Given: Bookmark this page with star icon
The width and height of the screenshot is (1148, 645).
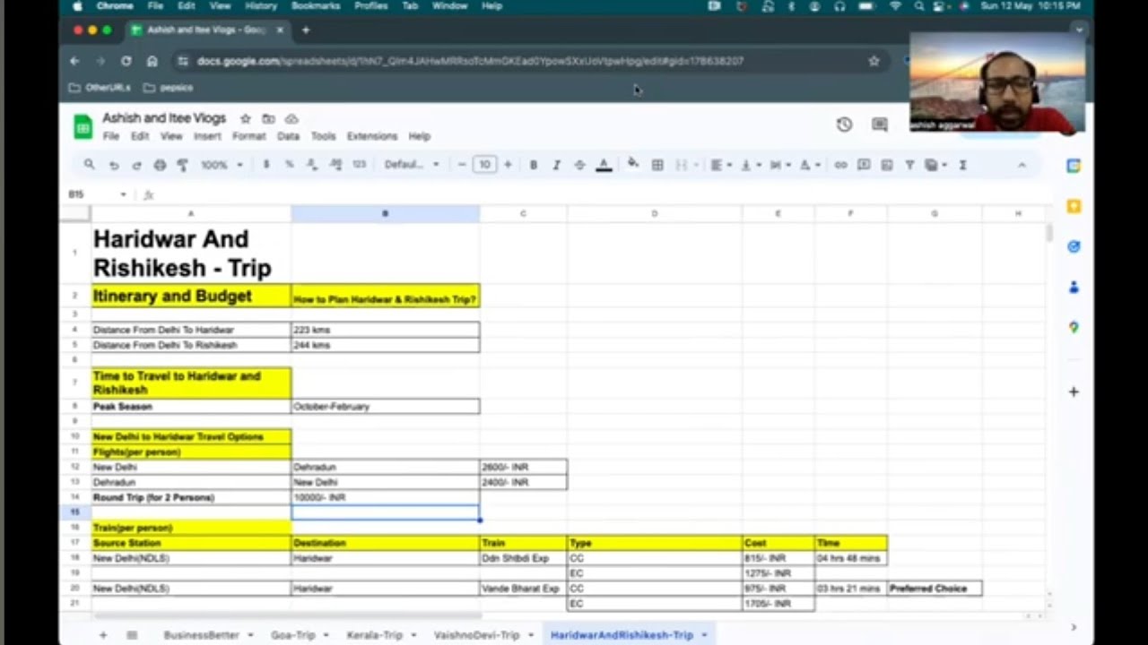Looking at the screenshot, I should coord(874,61).
